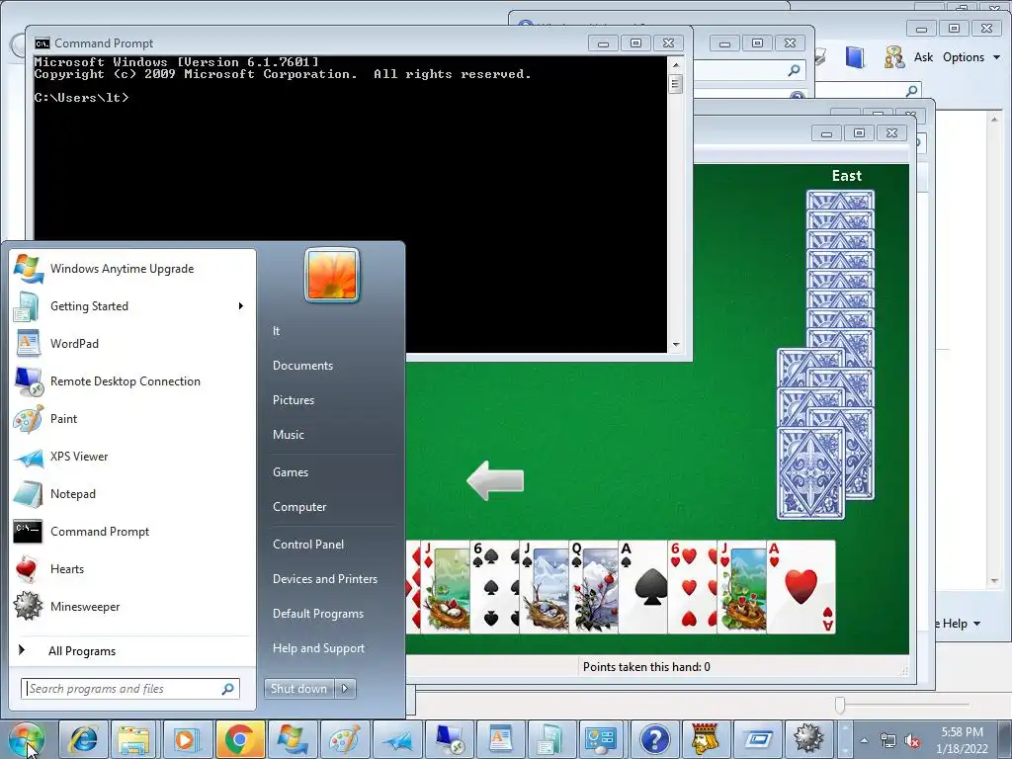Switch to XPS Viewer on taskbar
The image size is (1012, 759).
(396, 739)
